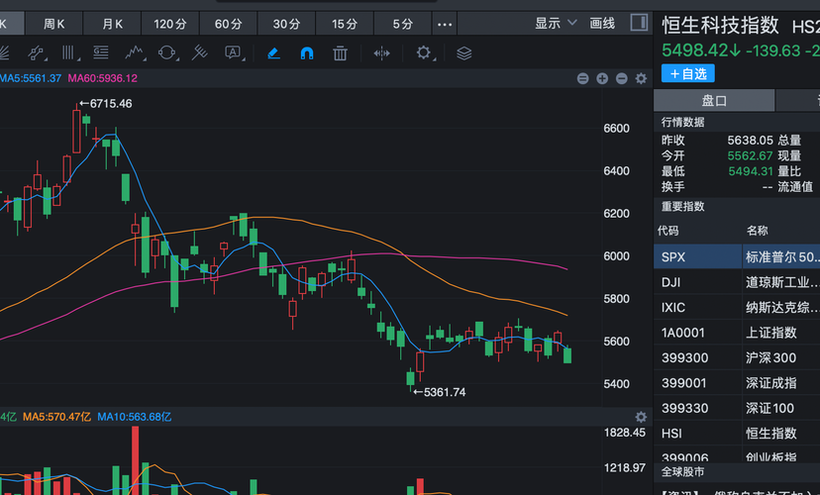Viewport: 820px width, 495px height.
Task: Pick the highlighter pen drawing tool
Action: tap(273, 53)
